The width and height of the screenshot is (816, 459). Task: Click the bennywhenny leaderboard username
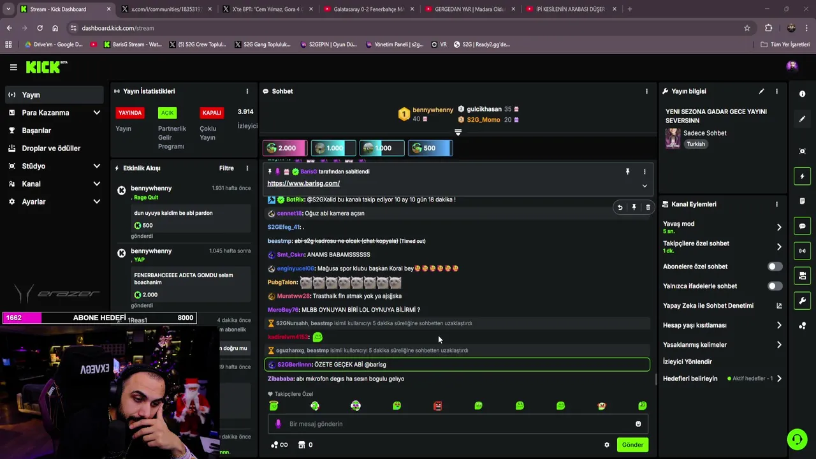tap(433, 110)
